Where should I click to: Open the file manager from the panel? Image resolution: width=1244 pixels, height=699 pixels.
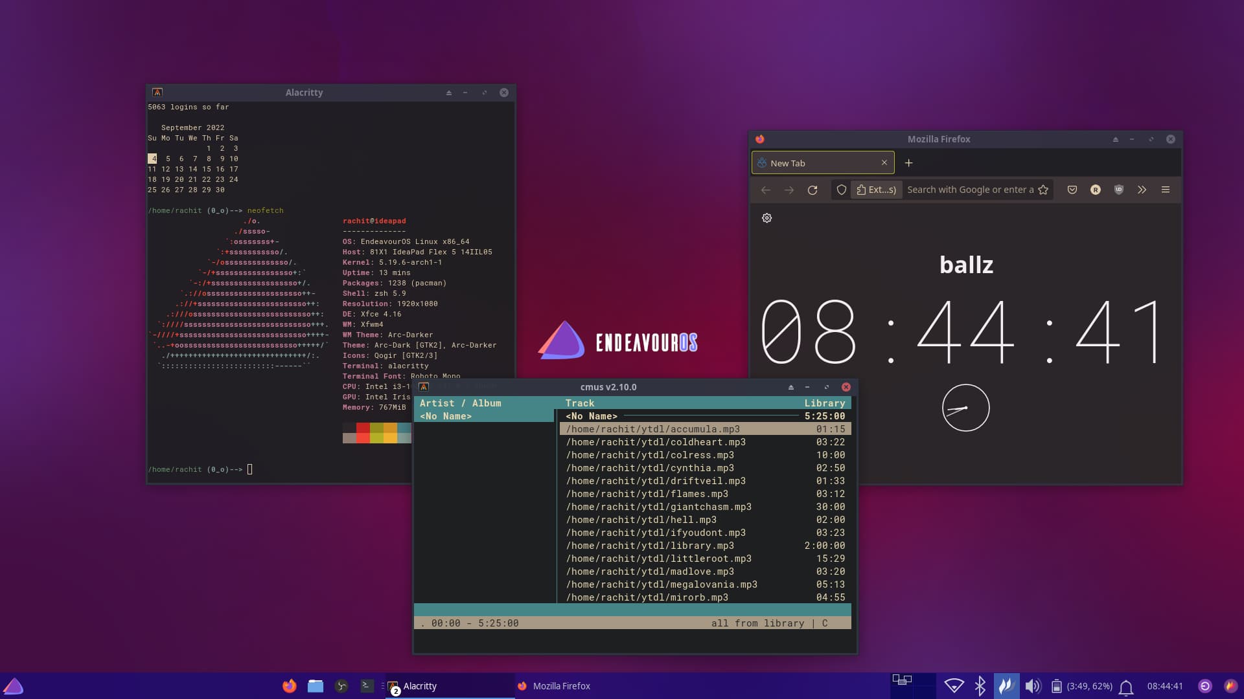point(316,685)
